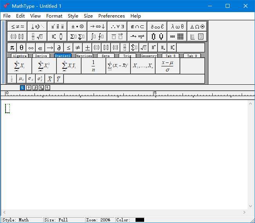
Task: Insert the infinity symbol from small bar
Action: click(31, 48)
